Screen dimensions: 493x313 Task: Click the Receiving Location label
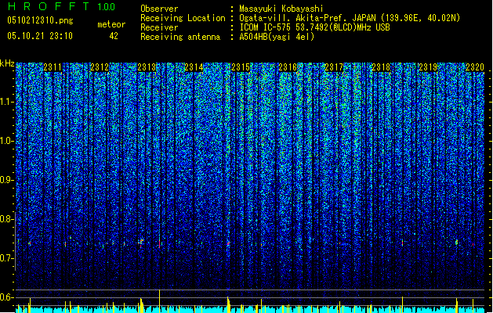[183, 18]
